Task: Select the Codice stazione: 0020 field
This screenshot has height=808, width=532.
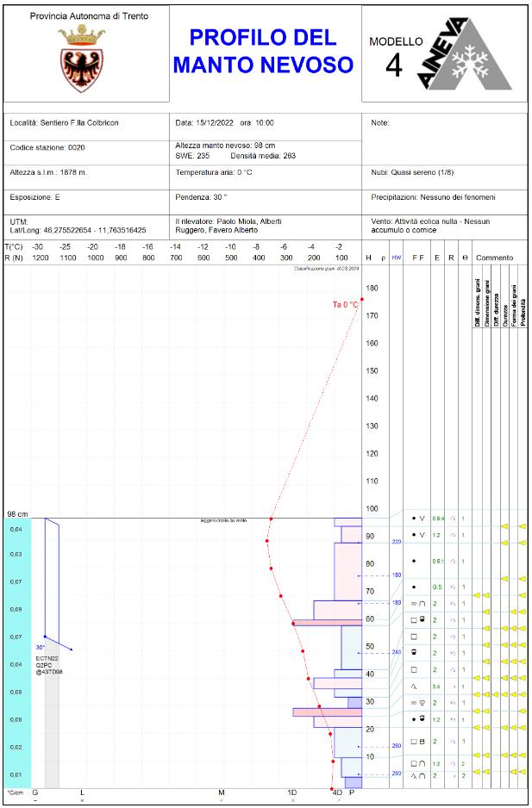Action: pos(47,147)
